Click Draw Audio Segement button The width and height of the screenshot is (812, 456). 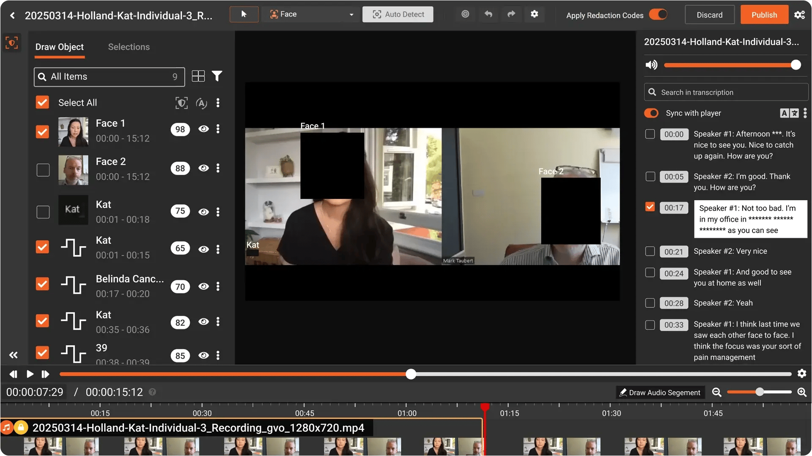(660, 392)
